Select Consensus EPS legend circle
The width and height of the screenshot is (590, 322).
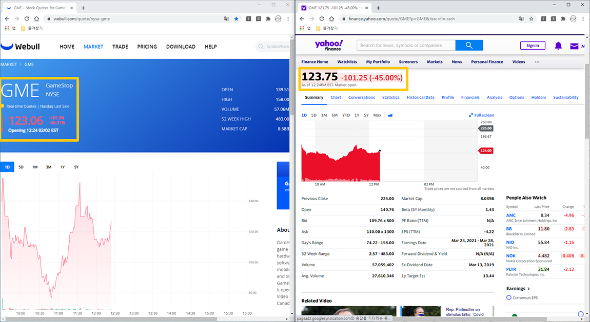coord(509,297)
